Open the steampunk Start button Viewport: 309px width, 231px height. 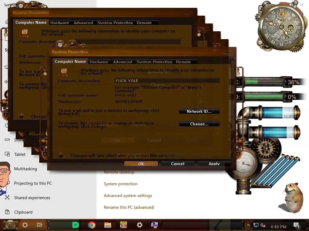11,225
